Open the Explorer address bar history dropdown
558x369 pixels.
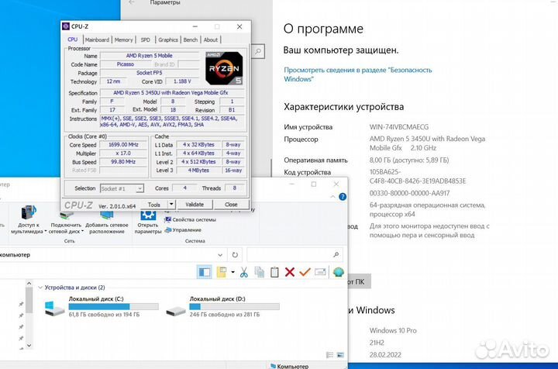click(220, 255)
